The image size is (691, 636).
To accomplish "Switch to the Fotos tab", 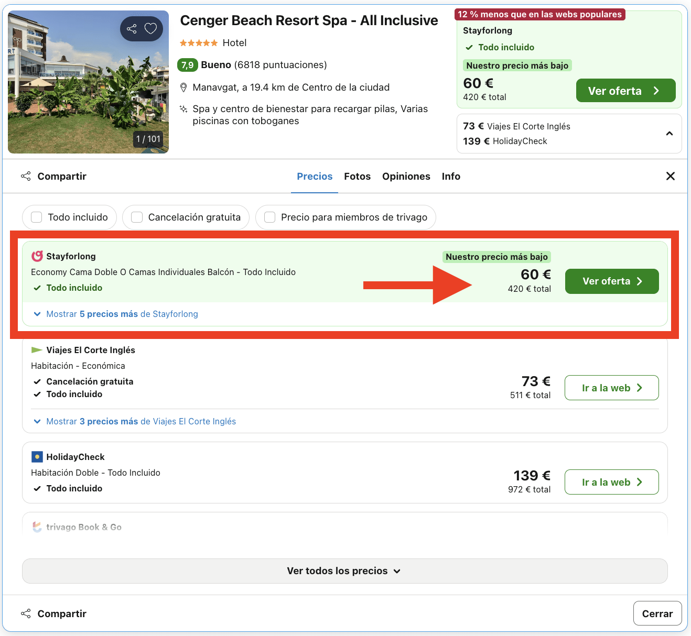I will (x=357, y=176).
